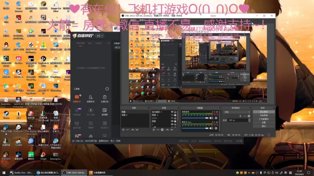Adjust the microphone/Aux volume slider
The width and height of the screenshot is (314, 176).
(195, 128)
